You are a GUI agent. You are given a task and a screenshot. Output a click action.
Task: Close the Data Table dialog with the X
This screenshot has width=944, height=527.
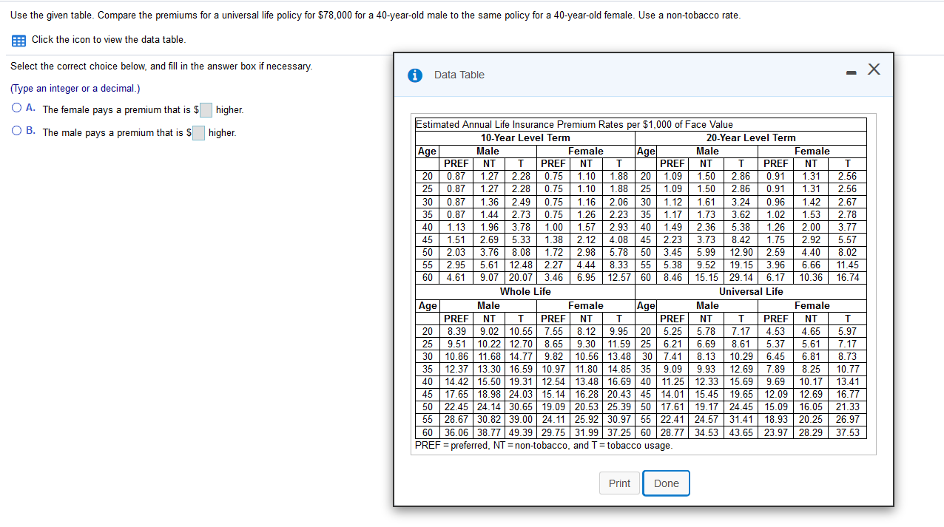874,69
